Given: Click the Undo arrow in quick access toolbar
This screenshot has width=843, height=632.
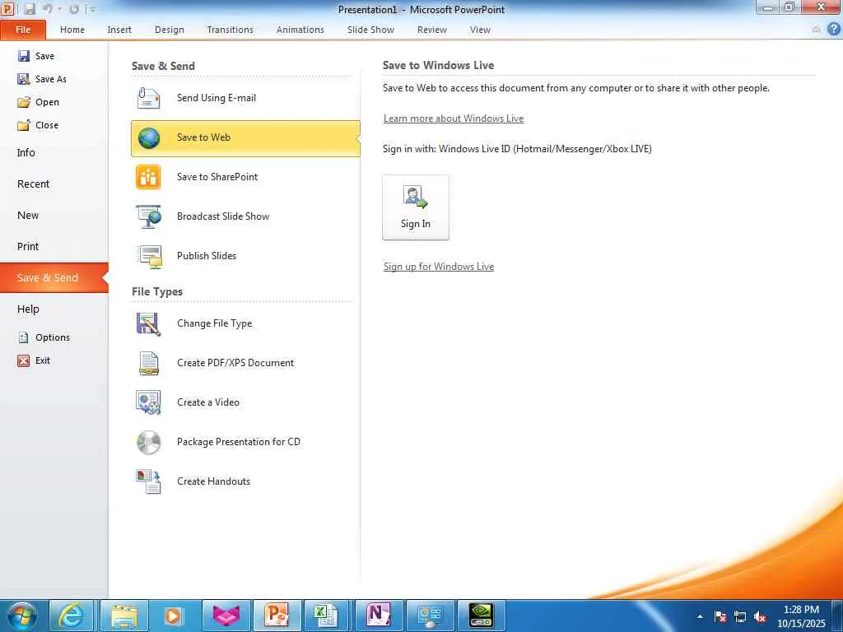Looking at the screenshot, I should tap(47, 9).
